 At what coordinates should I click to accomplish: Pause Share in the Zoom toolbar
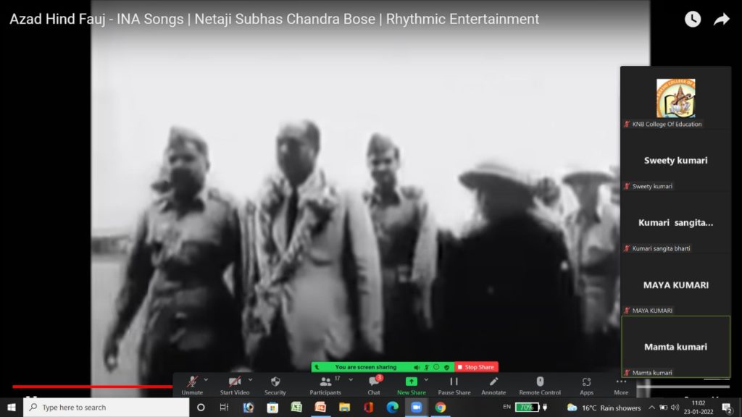(x=454, y=385)
